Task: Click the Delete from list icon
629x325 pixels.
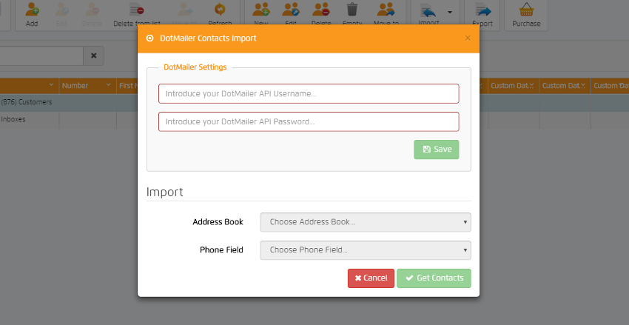Action: pos(137,9)
